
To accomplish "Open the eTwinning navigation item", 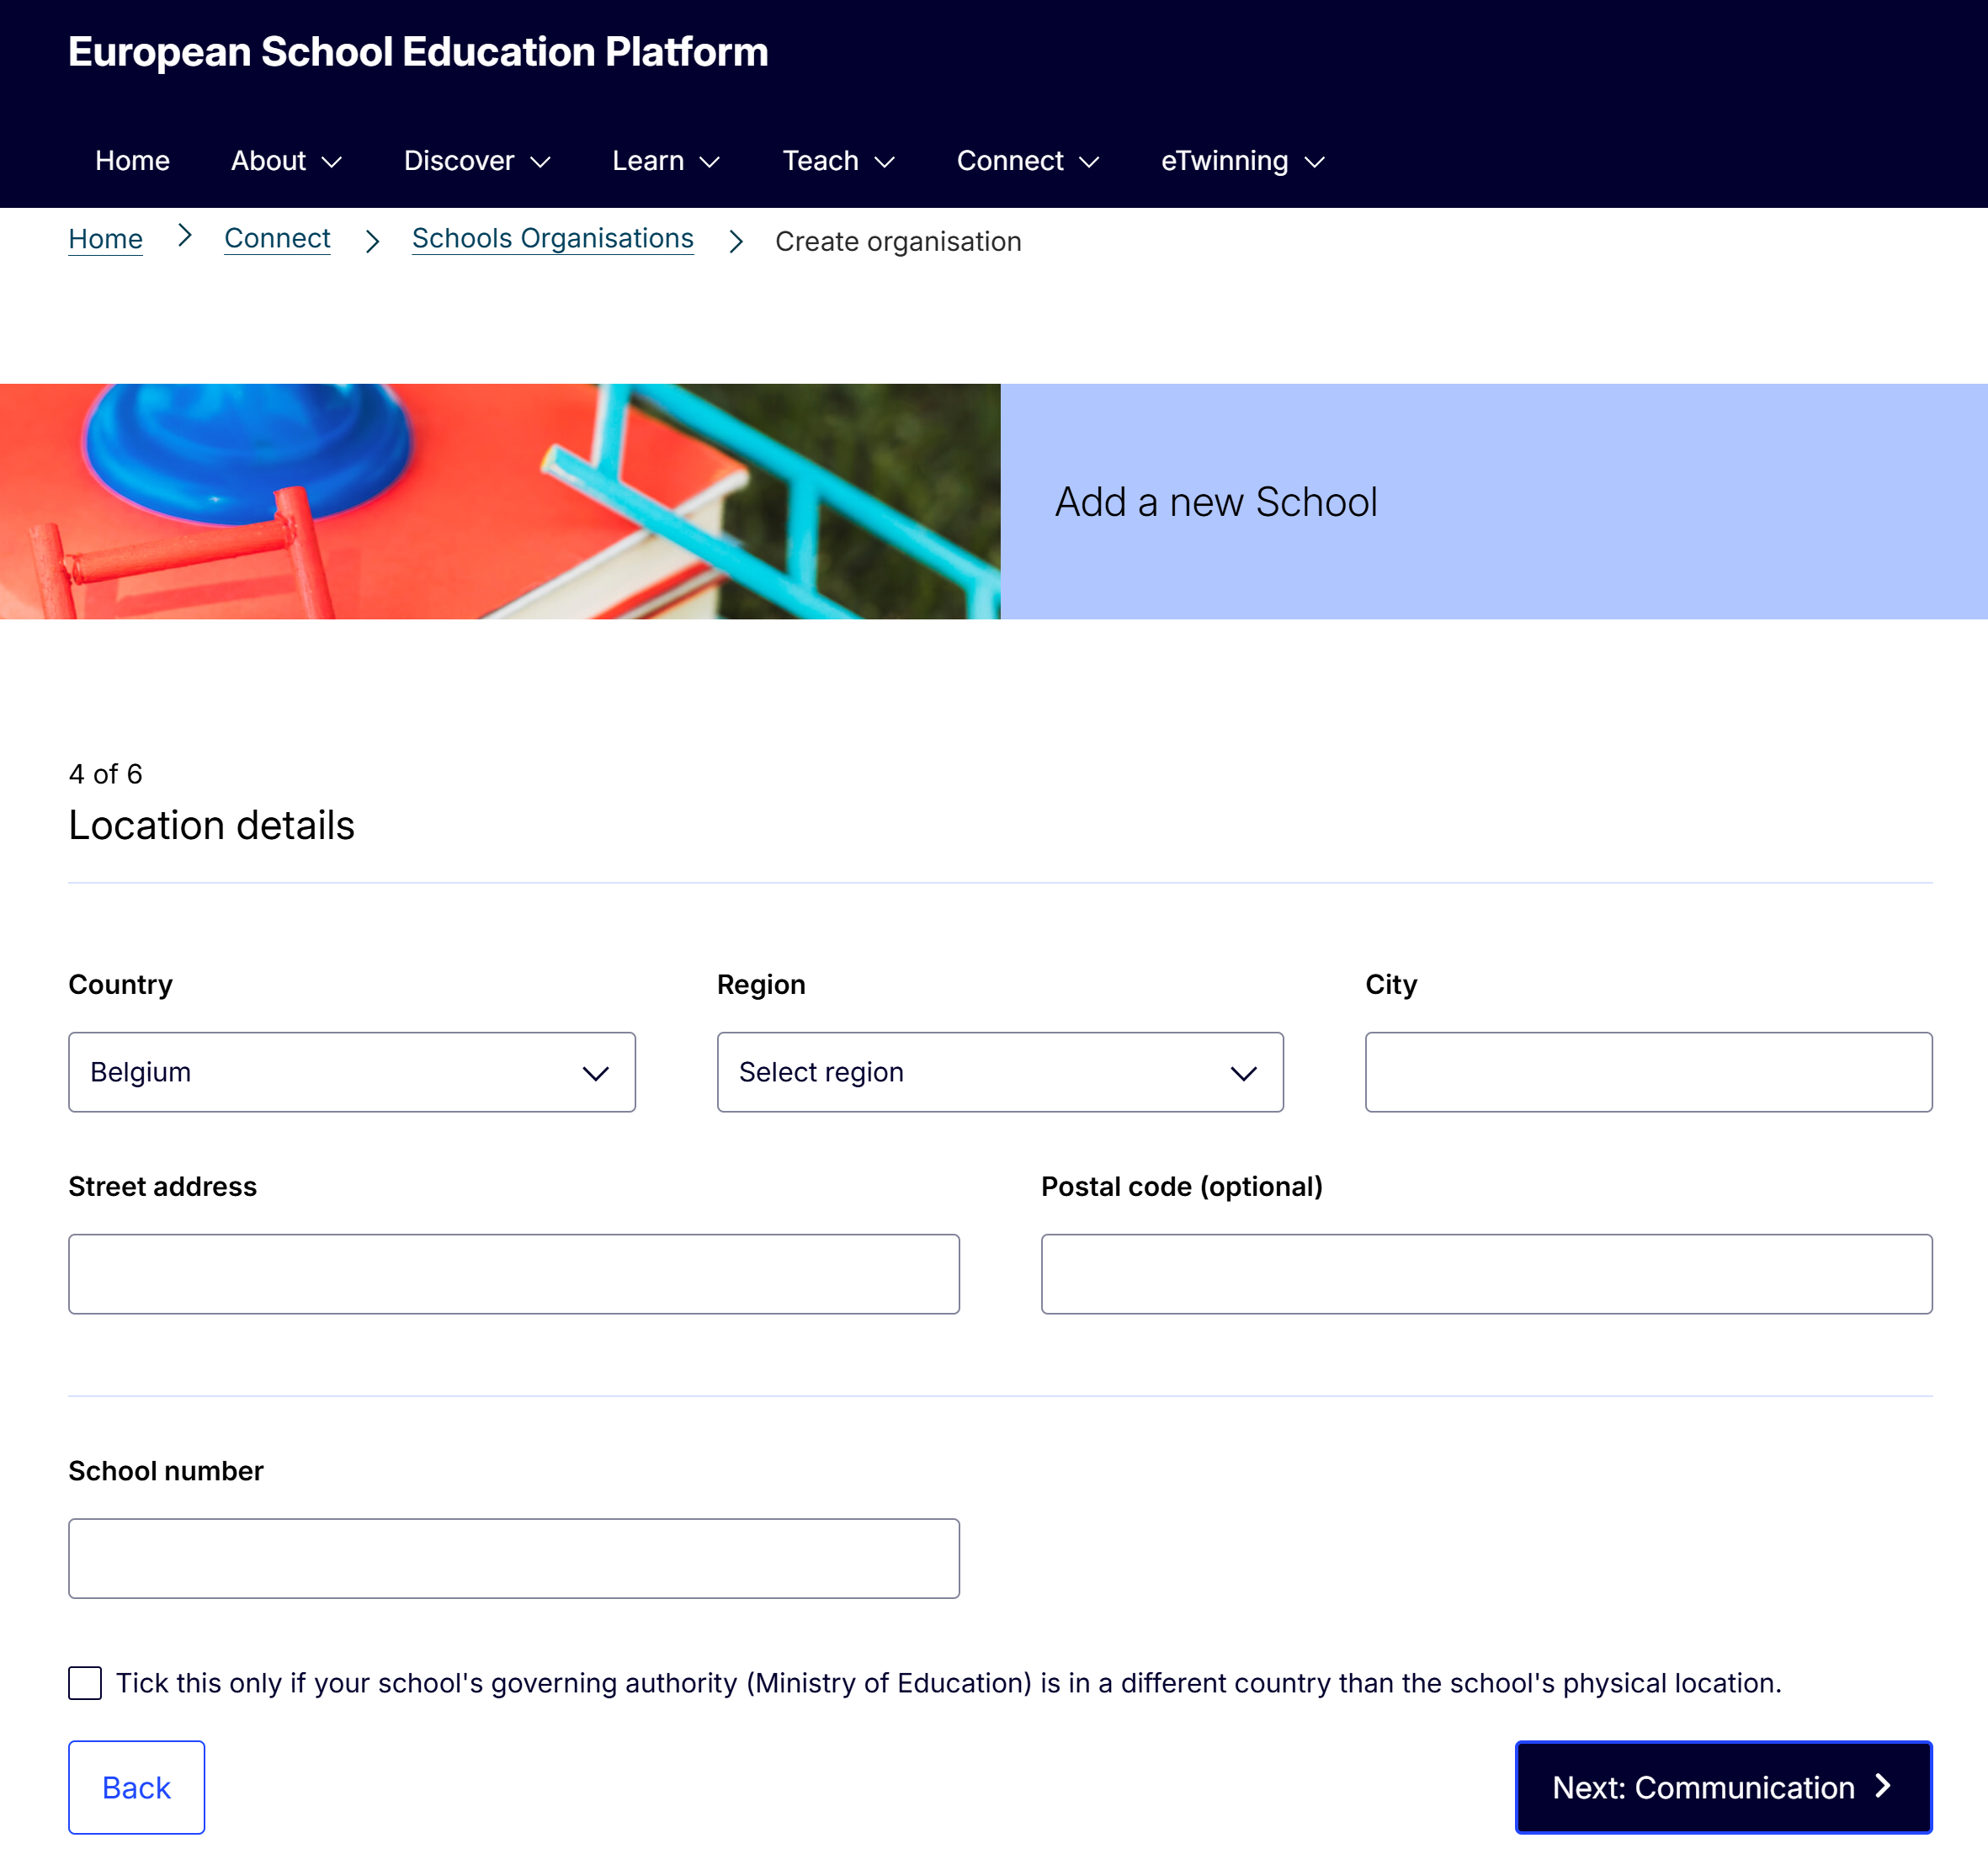I will 1224,161.
